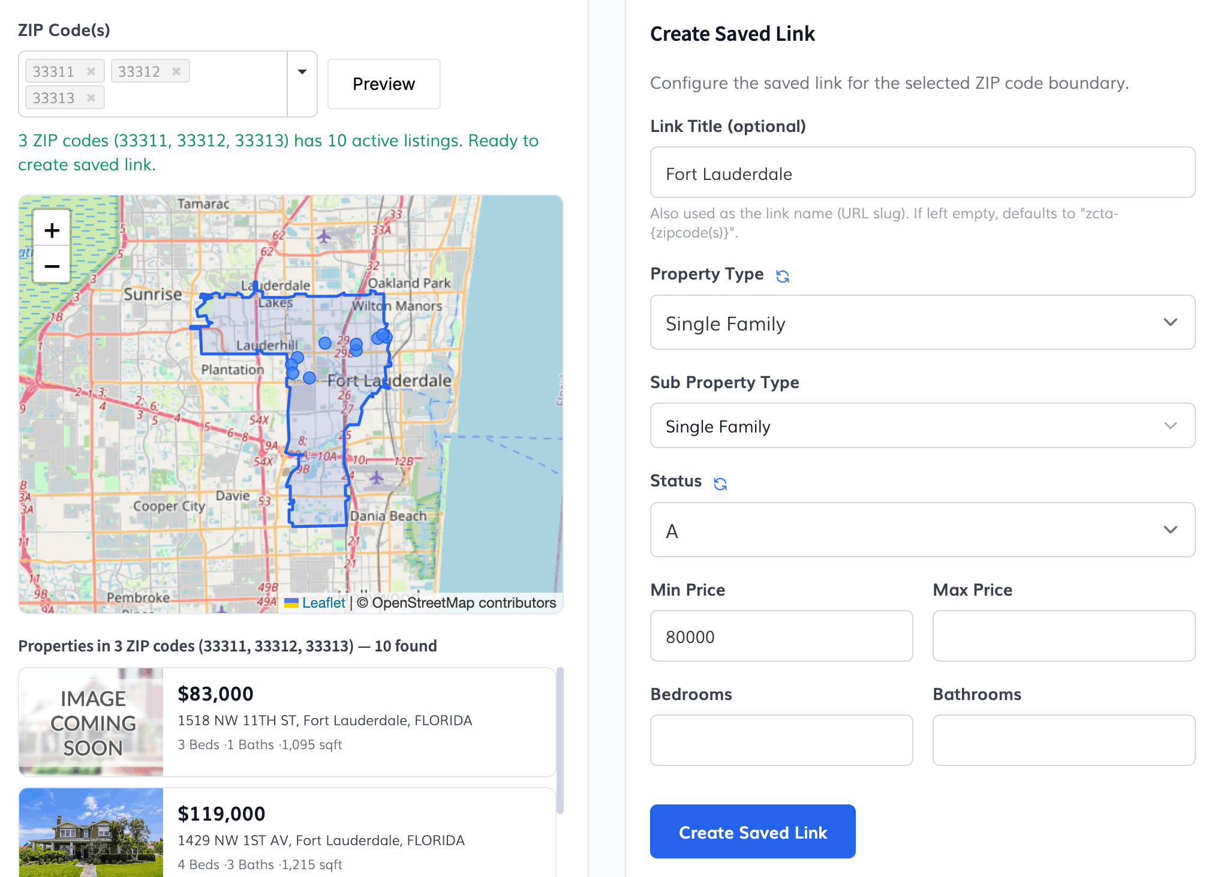Viewport: 1215px width, 877px height.
Task: Click the Max Price field
Action: (1064, 636)
